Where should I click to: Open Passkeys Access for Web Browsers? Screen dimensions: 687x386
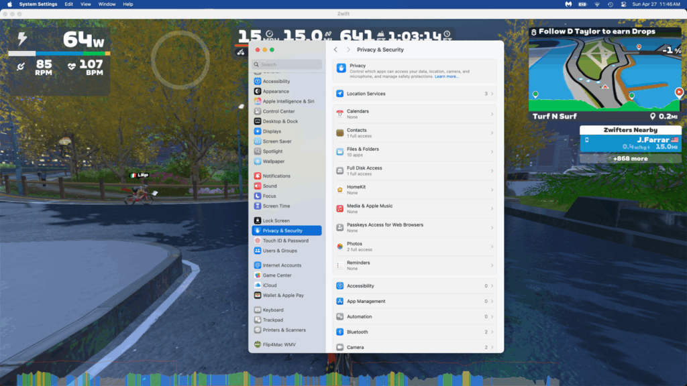pos(415,228)
